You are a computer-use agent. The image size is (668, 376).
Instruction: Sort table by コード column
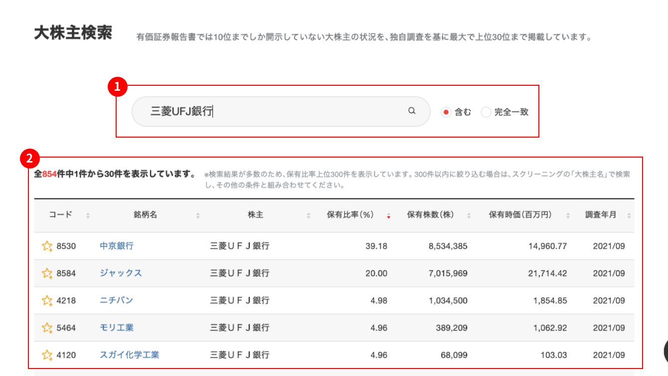pyautogui.click(x=88, y=215)
